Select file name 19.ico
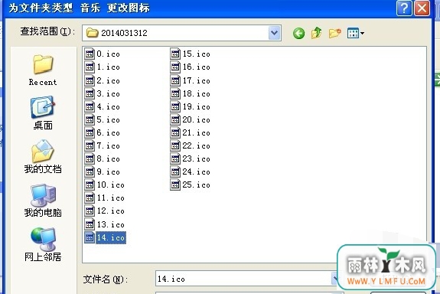This screenshot has width=440, height=294. [196, 106]
